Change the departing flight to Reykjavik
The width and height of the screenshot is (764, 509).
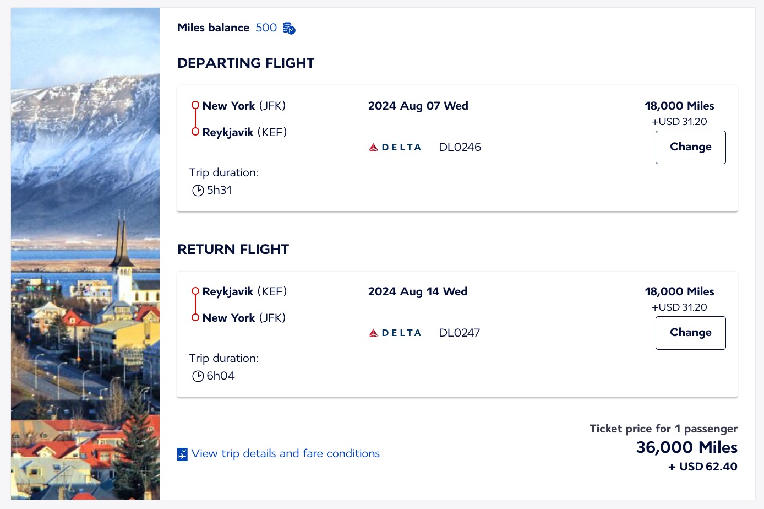690,147
